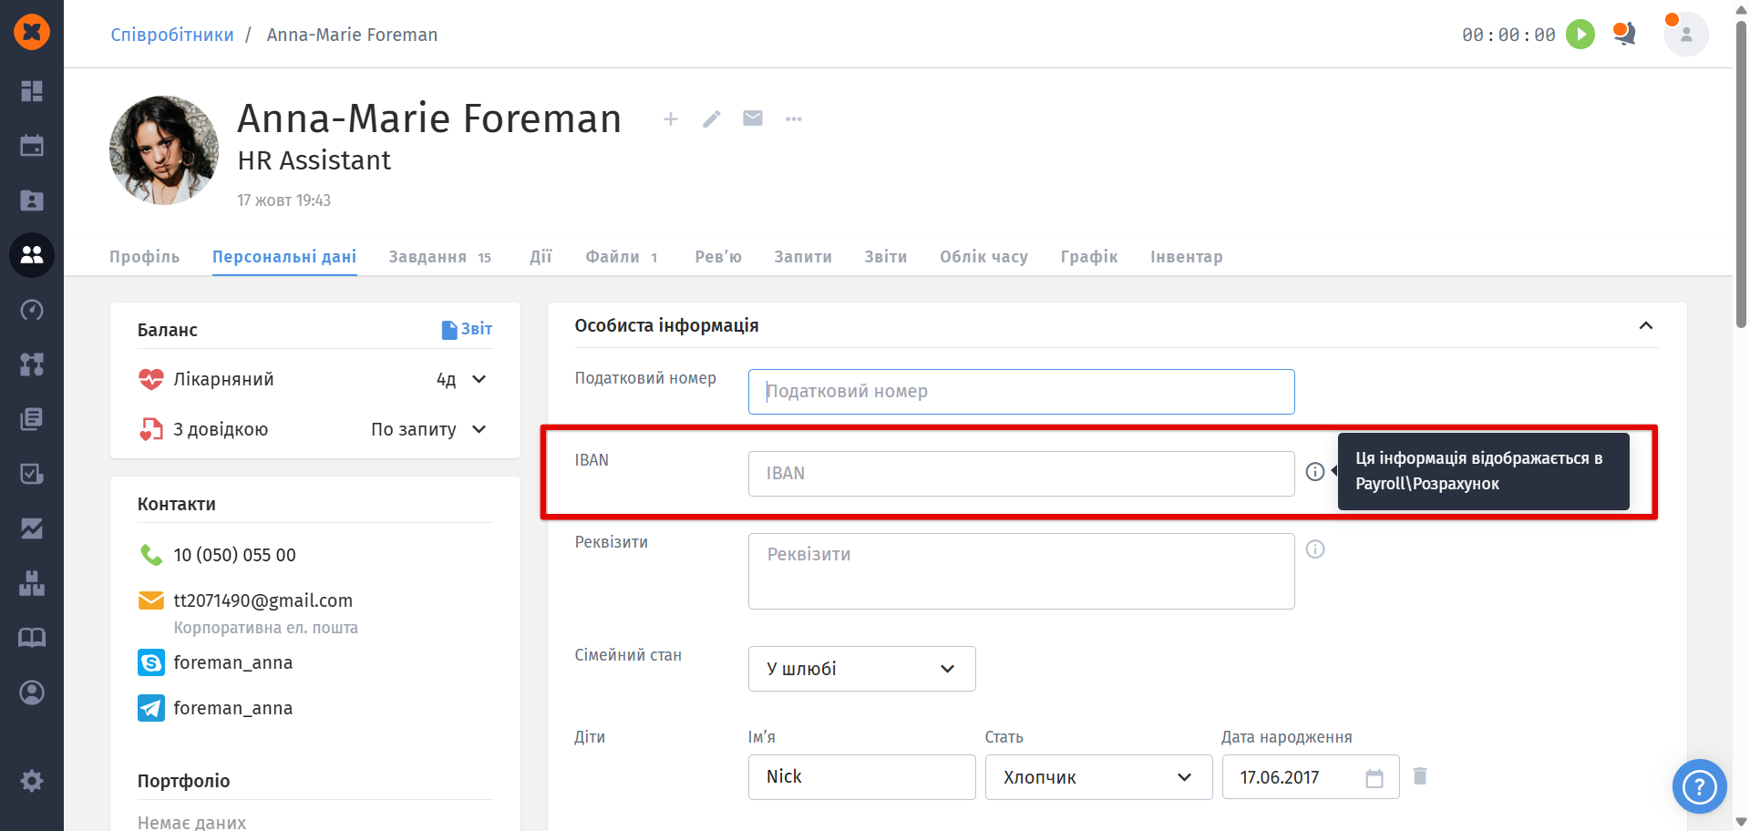Open the chat messages icon
This screenshot has height=831, width=1750.
1623,35
